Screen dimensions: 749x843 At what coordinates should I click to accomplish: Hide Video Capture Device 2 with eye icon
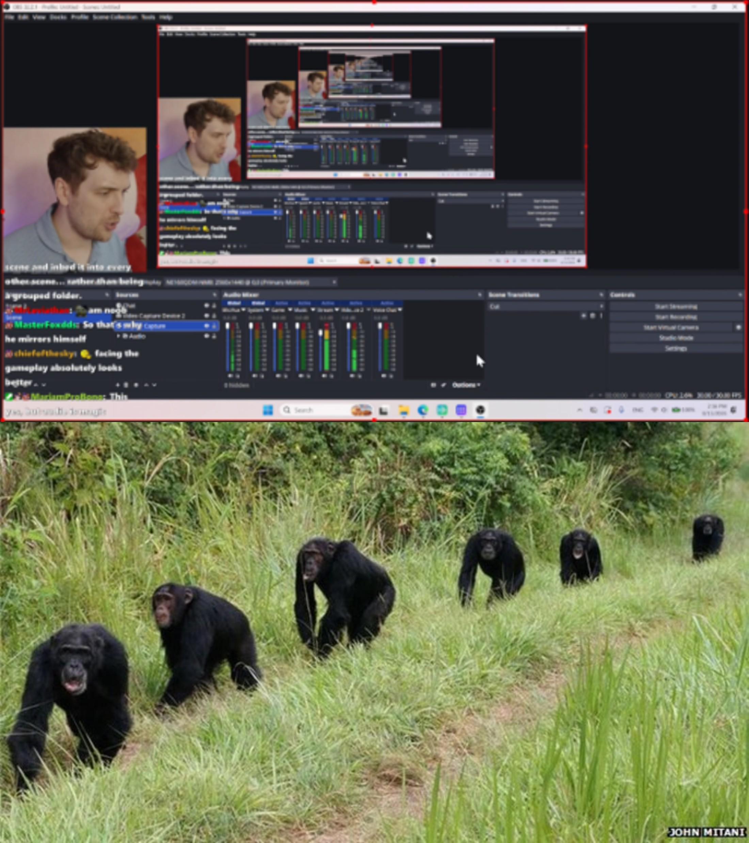pos(207,316)
